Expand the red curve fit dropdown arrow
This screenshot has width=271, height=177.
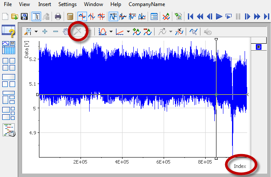pyautogui.click(x=111, y=32)
